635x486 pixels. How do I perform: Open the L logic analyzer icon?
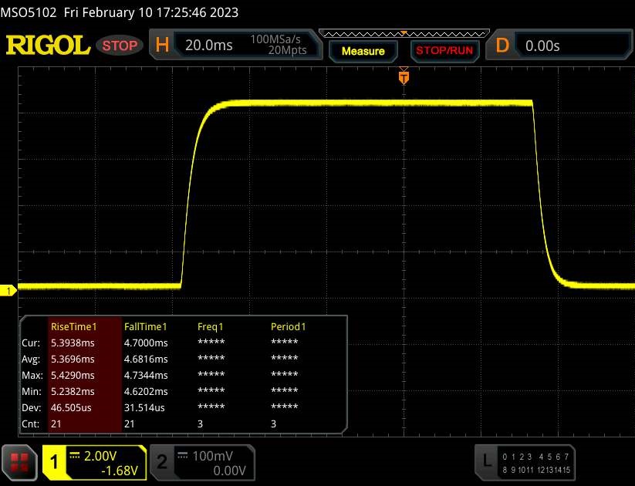click(487, 461)
